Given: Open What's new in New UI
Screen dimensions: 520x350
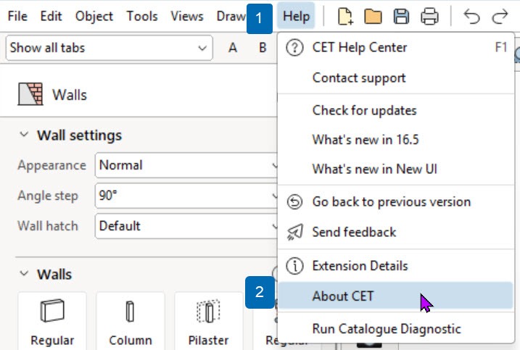Looking at the screenshot, I should tap(396, 169).
